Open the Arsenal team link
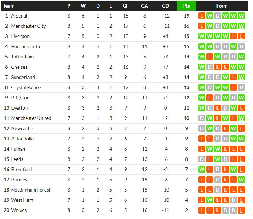Screen dimensions: 253x219 tap(19, 16)
